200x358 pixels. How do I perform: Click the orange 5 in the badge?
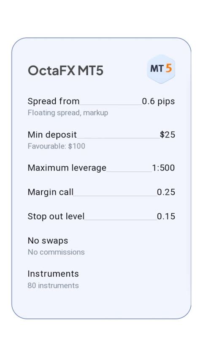click(x=169, y=68)
